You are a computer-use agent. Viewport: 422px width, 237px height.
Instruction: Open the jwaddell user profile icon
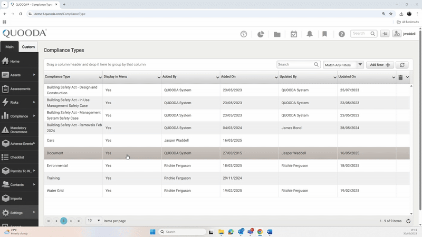(397, 34)
